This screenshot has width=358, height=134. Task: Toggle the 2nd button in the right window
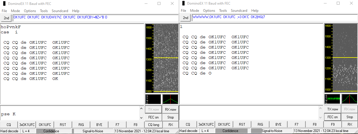click(186, 18)
